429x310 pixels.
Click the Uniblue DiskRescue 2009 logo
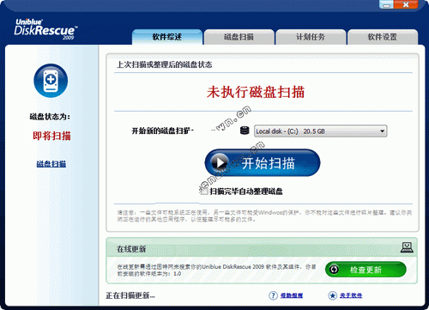45,29
